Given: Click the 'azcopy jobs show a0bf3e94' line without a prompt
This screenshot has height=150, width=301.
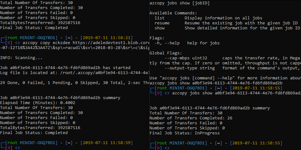Looking at the screenshot, I should point(216,83).
